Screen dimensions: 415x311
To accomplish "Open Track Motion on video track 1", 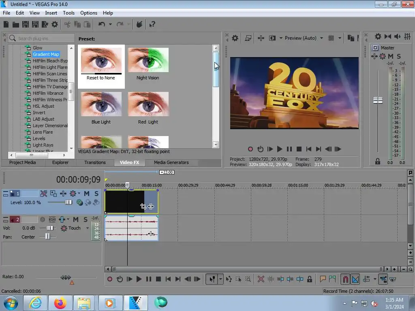I will pyautogui.click(x=53, y=194).
